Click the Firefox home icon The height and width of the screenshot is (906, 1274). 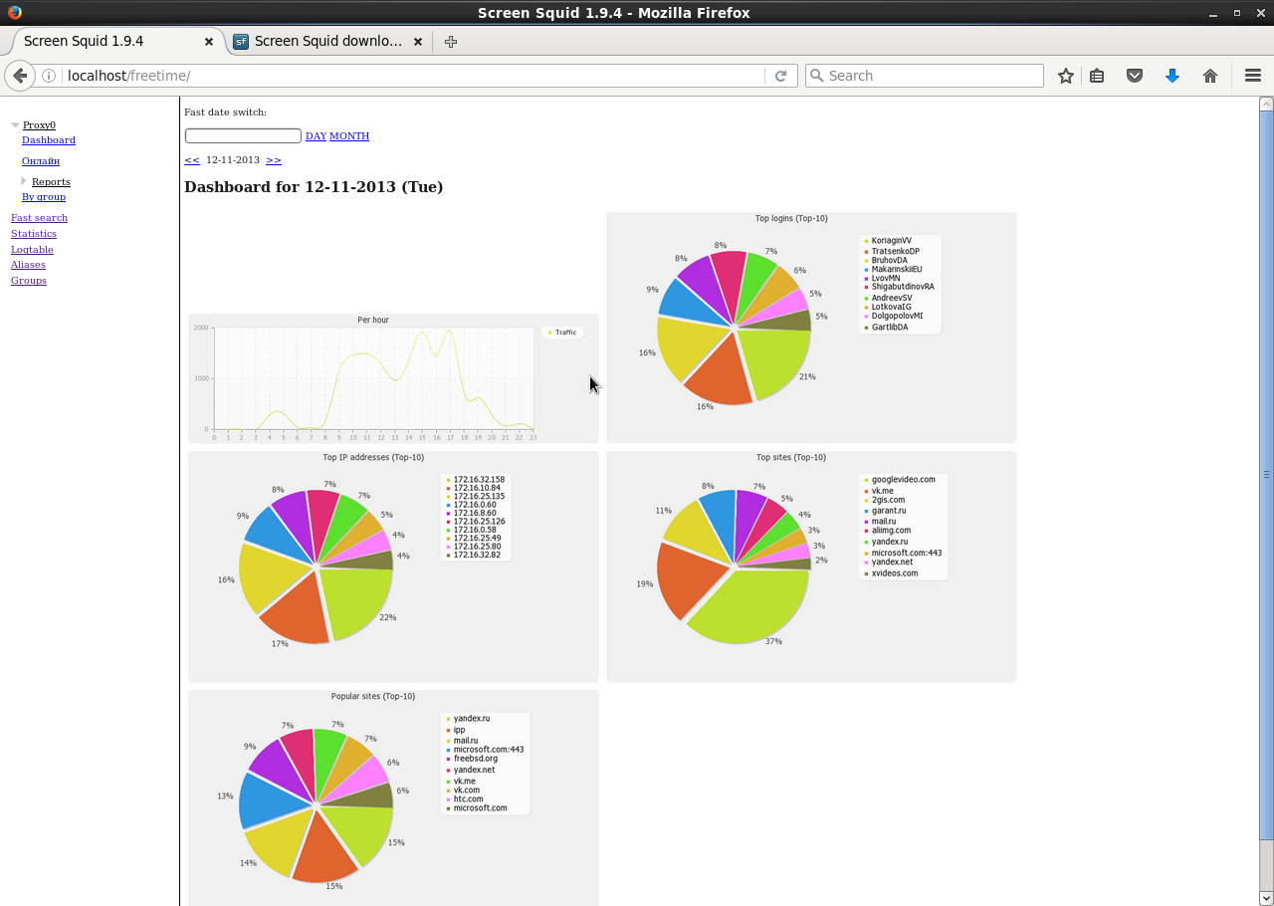click(x=1209, y=75)
